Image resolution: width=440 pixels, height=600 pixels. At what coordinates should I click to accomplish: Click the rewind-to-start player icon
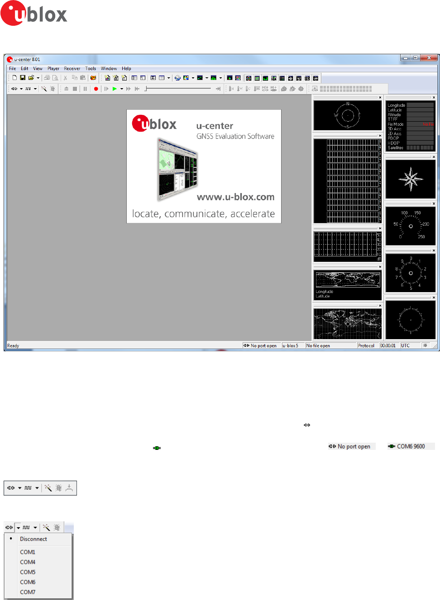[137, 89]
